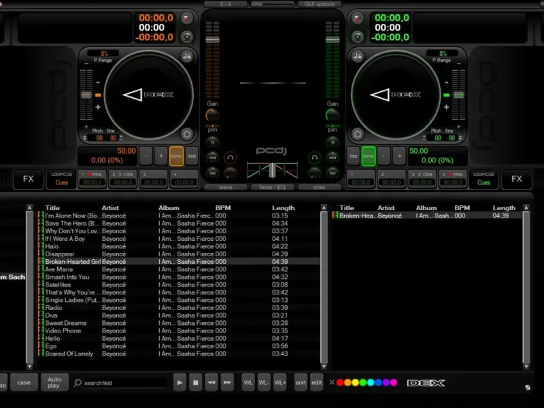Switch to the misc tab

click(319, 187)
